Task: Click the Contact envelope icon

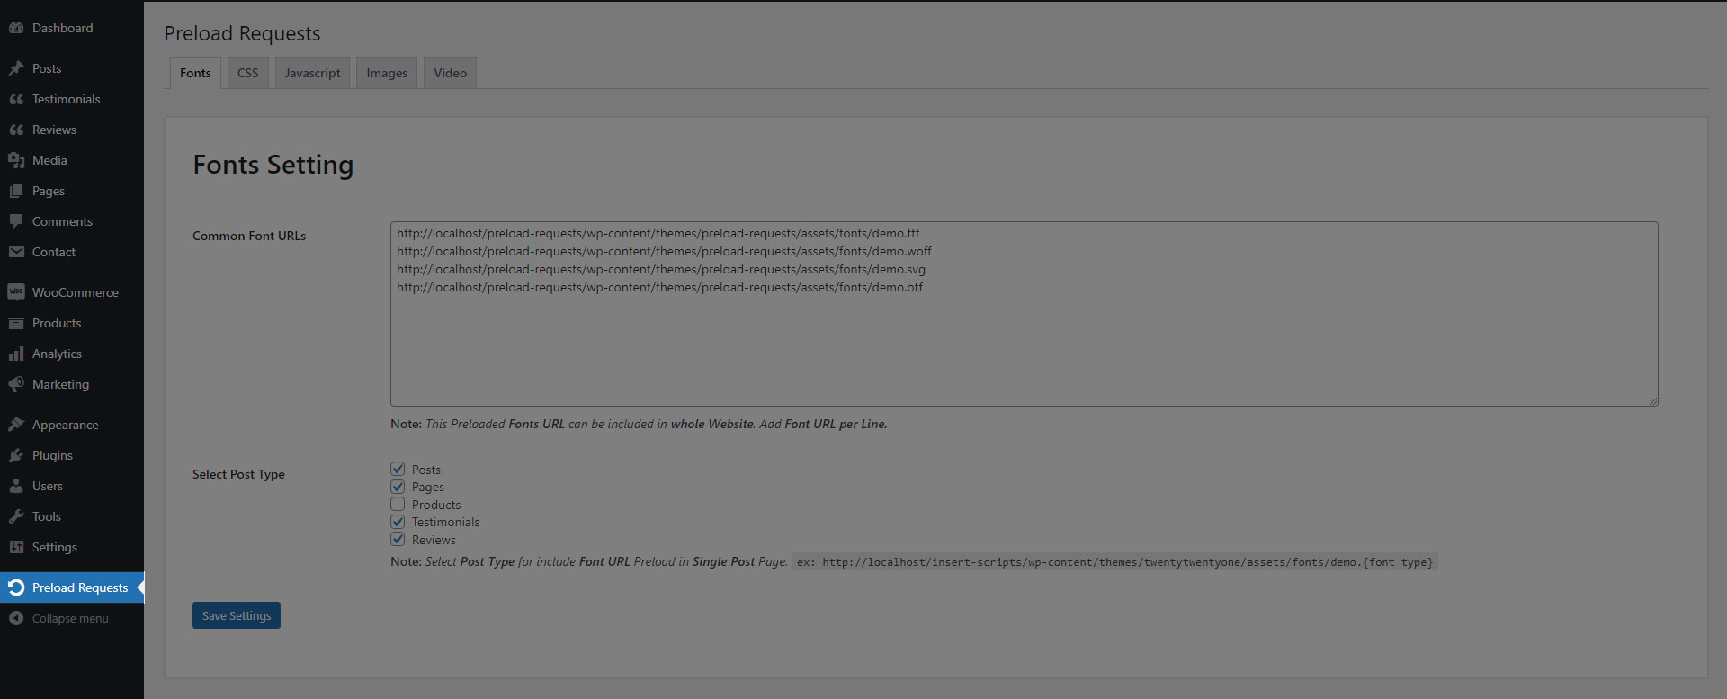Action: [x=16, y=252]
